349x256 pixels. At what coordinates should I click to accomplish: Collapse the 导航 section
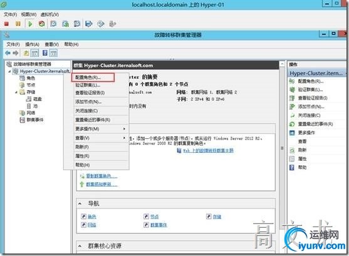(x=80, y=203)
